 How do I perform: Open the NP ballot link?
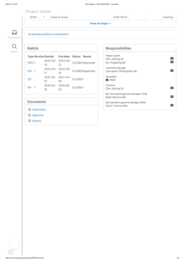coord(29,87)
